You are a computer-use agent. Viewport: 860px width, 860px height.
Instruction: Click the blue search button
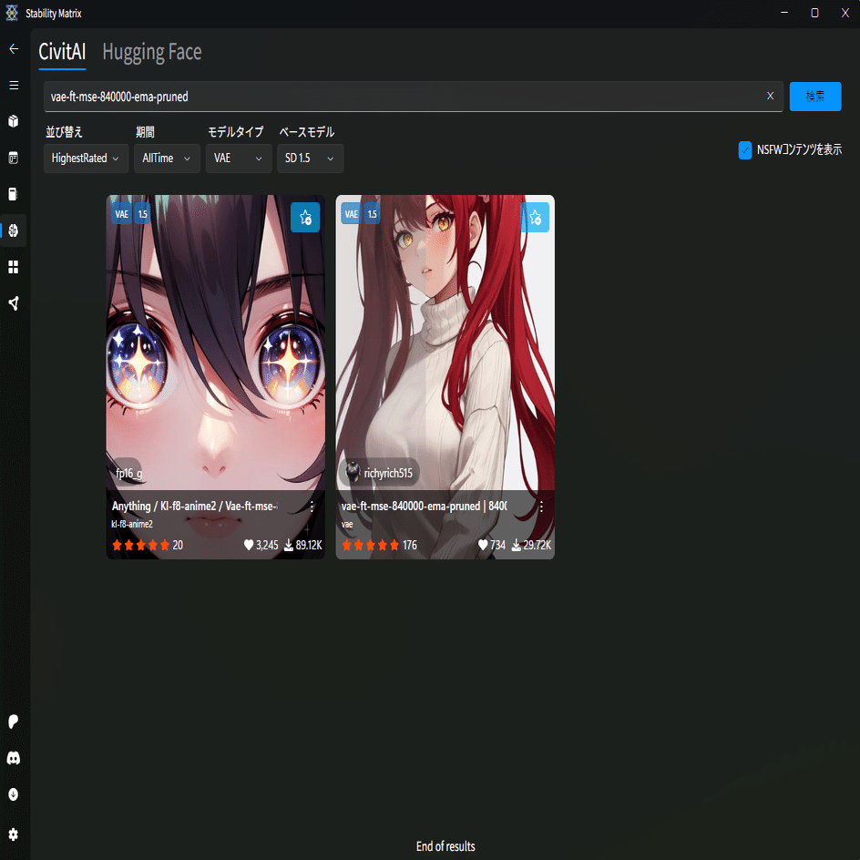click(x=815, y=97)
